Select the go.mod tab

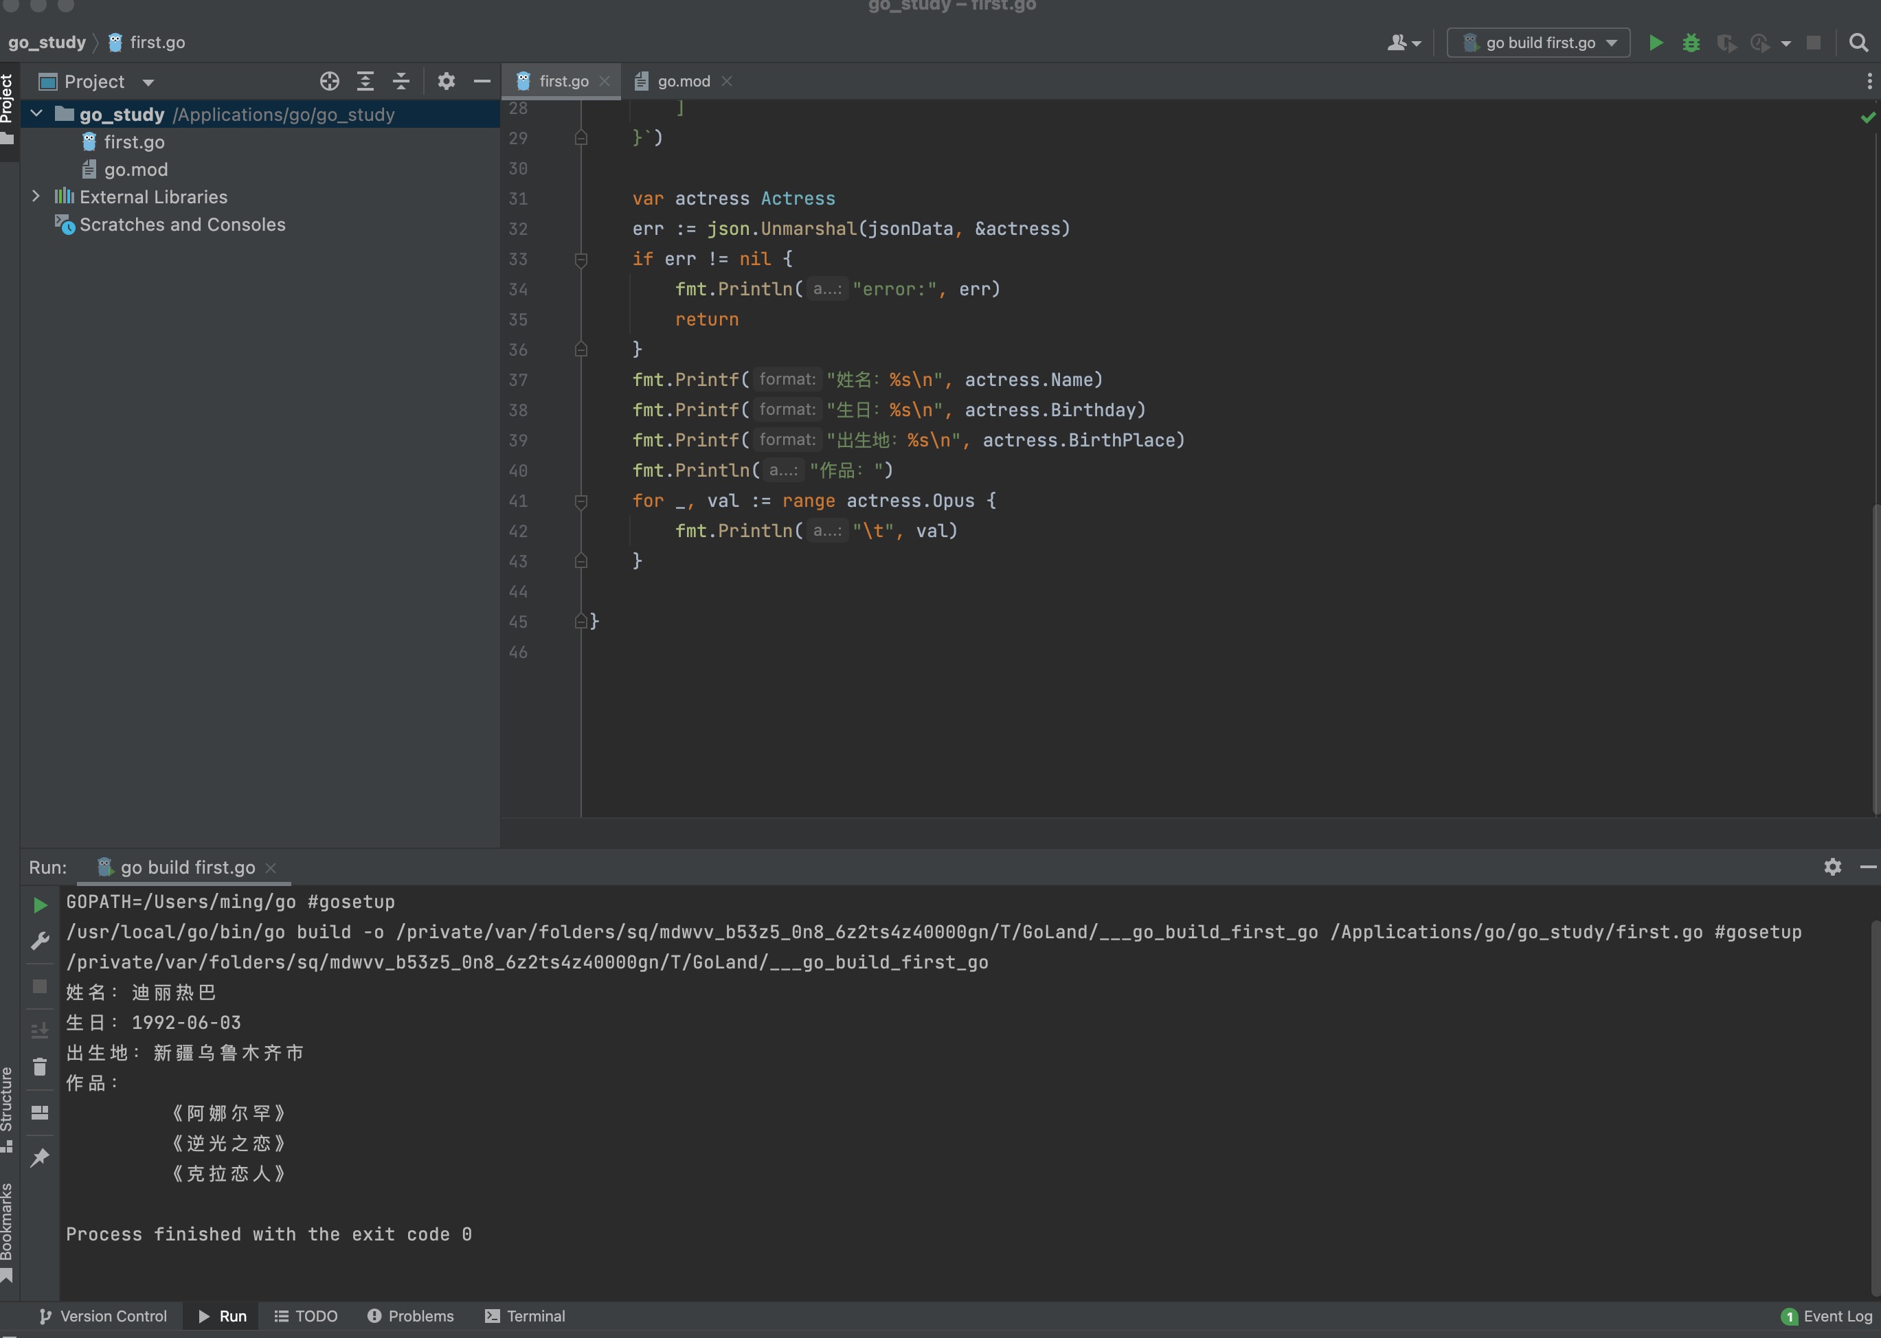684,81
